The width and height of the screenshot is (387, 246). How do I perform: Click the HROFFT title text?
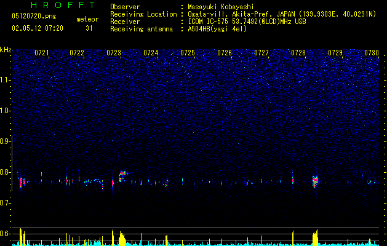click(63, 5)
